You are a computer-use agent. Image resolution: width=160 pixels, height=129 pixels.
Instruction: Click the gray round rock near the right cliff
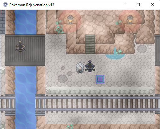(142, 49)
